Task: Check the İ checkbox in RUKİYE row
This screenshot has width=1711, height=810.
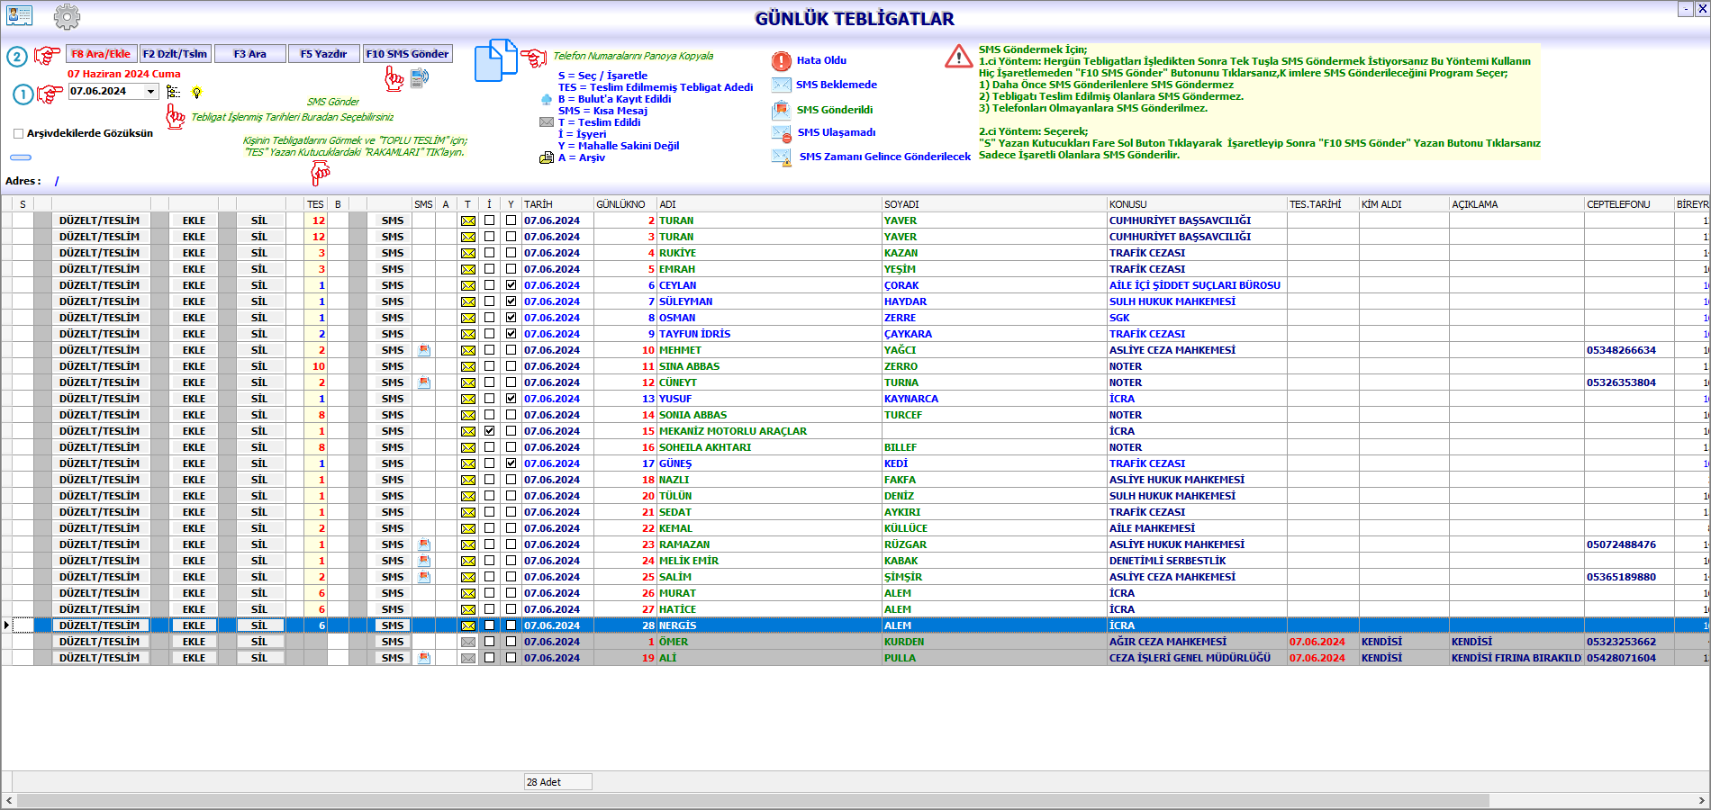Action: [489, 253]
